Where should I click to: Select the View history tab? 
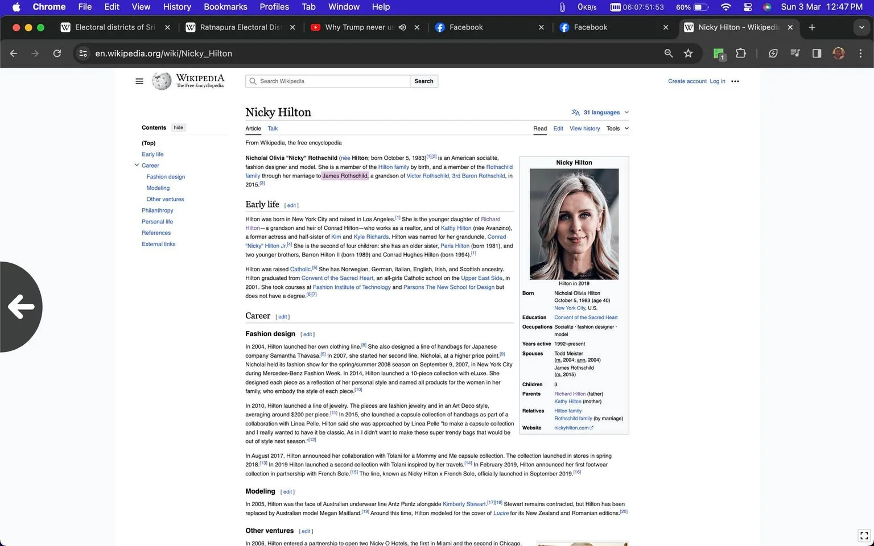(585, 129)
